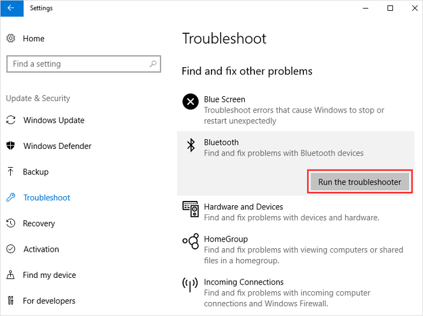Run the troubleshooter for Bluetooth
Viewport: 423px width, 316px height.
[x=360, y=182]
